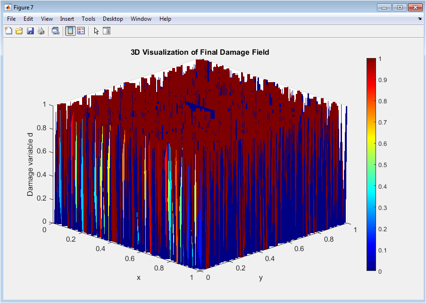Expand the Tools menu

click(88, 19)
